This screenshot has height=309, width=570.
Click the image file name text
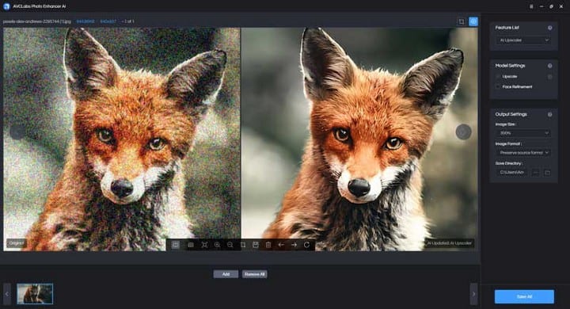pyautogui.click(x=36, y=21)
